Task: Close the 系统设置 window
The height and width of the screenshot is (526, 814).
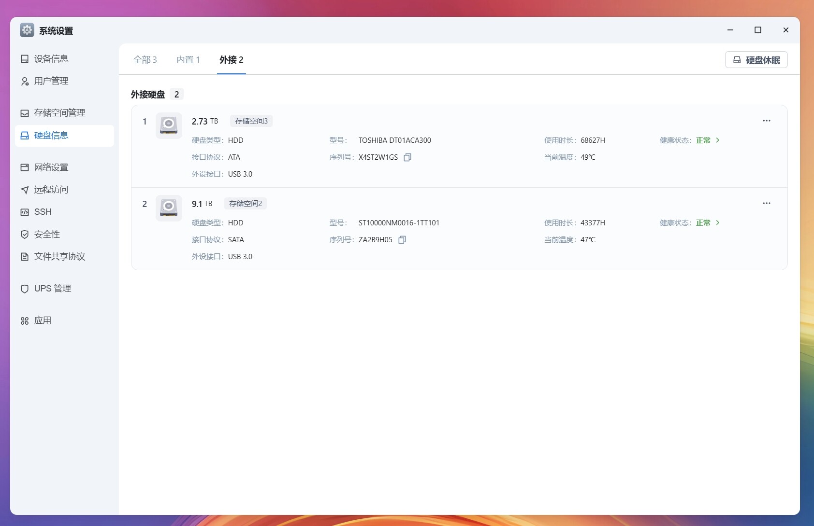Action: tap(786, 30)
